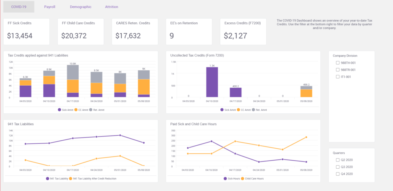The height and width of the screenshot is (191, 393).
Task: Toggle 941 Tax Liability After Credit Reduction legend
Action: (93, 179)
